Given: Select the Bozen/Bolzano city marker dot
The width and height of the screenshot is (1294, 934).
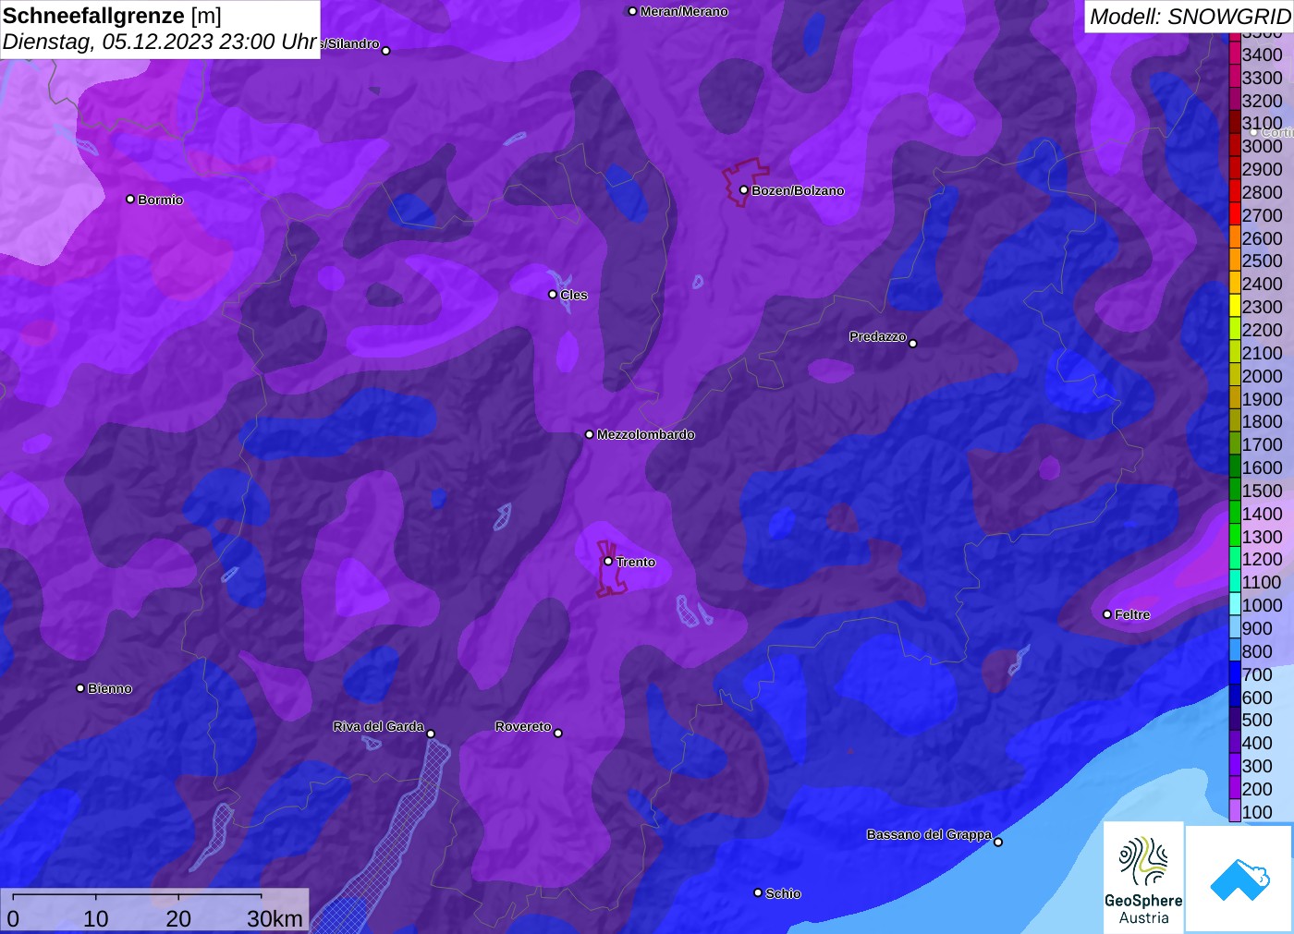Looking at the screenshot, I should pyautogui.click(x=744, y=190).
